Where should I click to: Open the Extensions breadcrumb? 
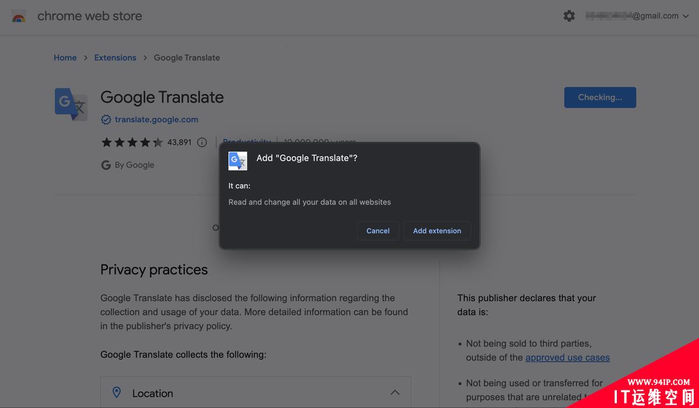(115, 58)
